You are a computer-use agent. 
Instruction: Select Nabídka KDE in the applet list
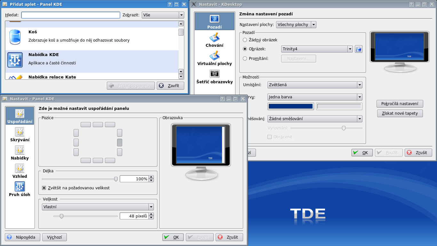click(x=91, y=59)
